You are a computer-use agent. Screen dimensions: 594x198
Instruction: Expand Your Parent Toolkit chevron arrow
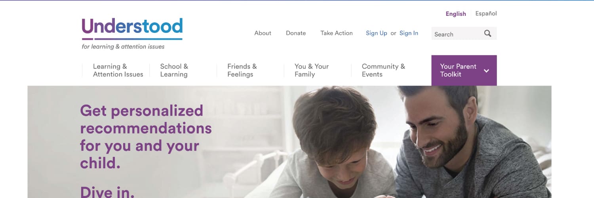tap(486, 71)
